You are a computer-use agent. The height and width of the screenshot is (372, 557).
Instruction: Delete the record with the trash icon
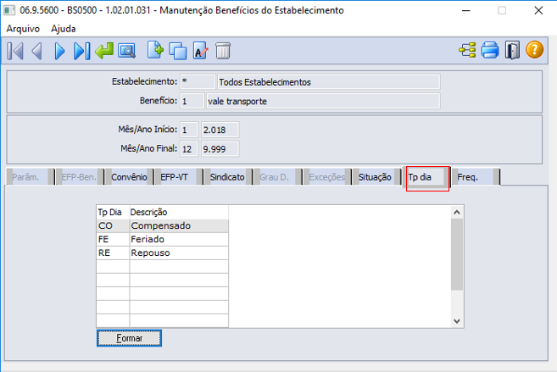(223, 51)
